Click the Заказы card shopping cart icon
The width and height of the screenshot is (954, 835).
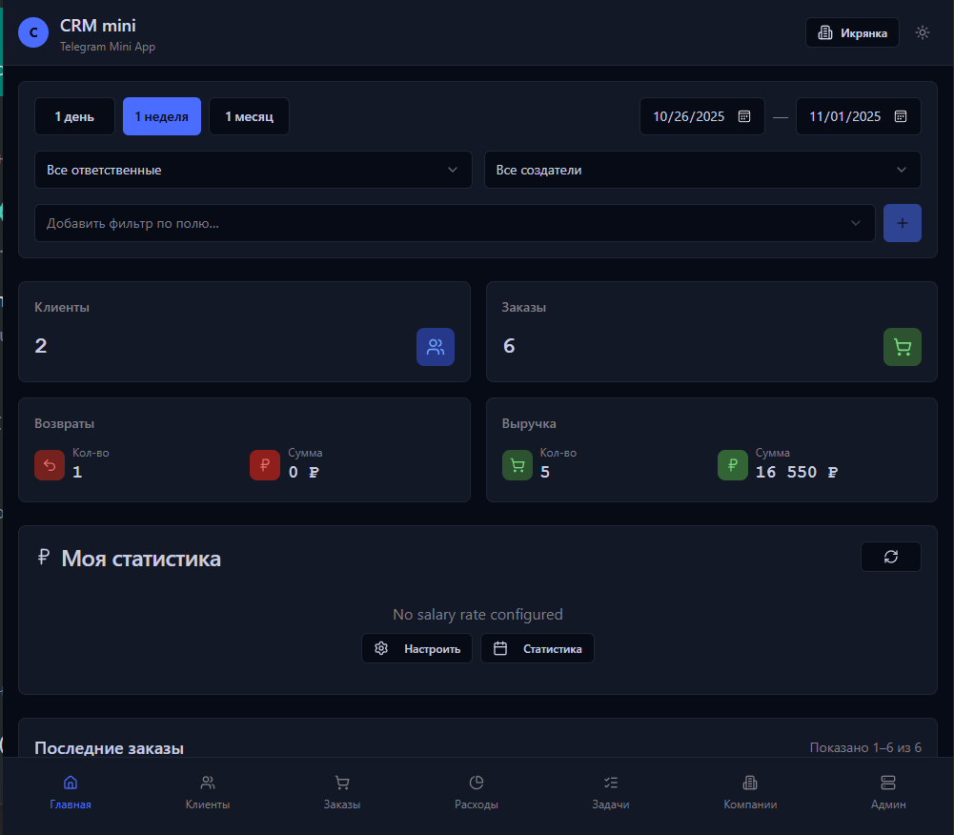[x=902, y=347]
